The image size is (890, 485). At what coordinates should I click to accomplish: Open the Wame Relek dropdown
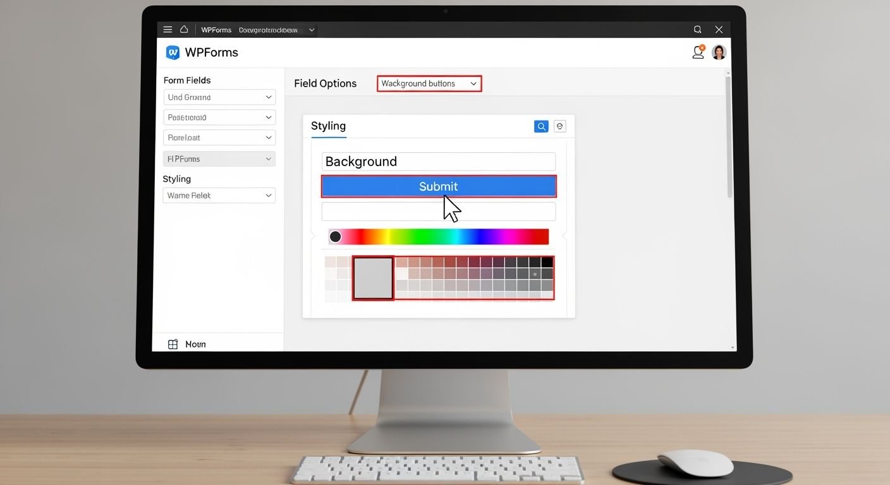pos(219,196)
